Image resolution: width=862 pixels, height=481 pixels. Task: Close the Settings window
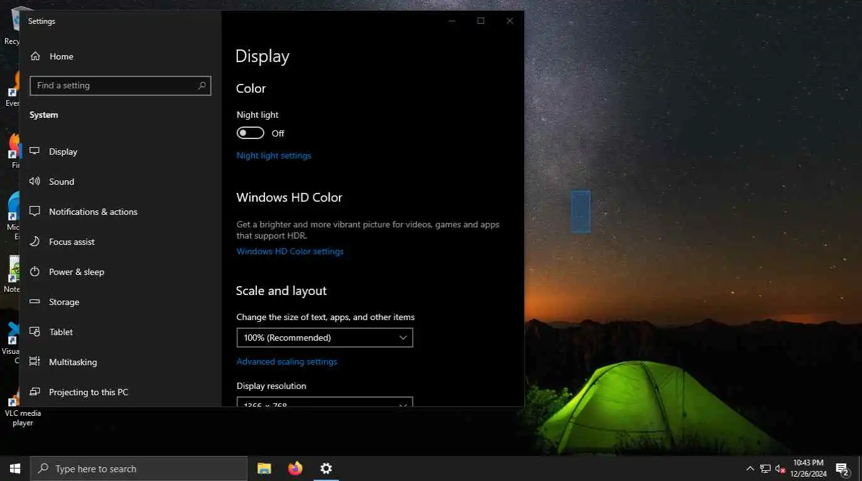[510, 21]
